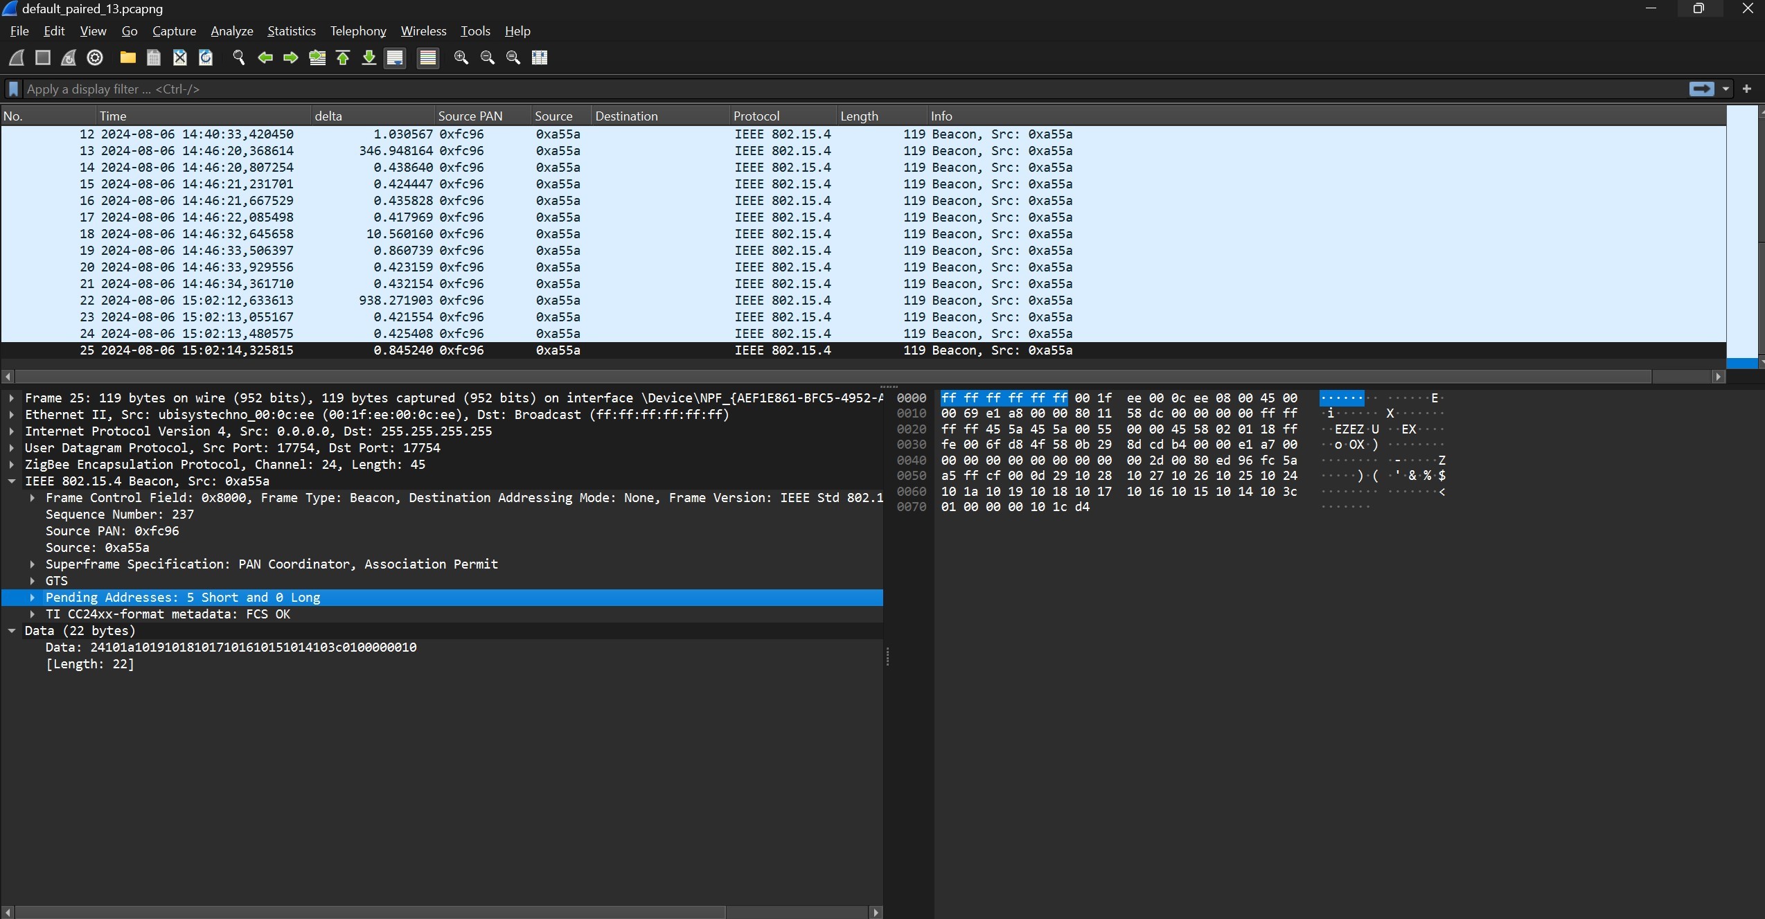Expand ZigBee Encapsulation Protocol node
This screenshot has width=1765, height=919.
point(12,465)
